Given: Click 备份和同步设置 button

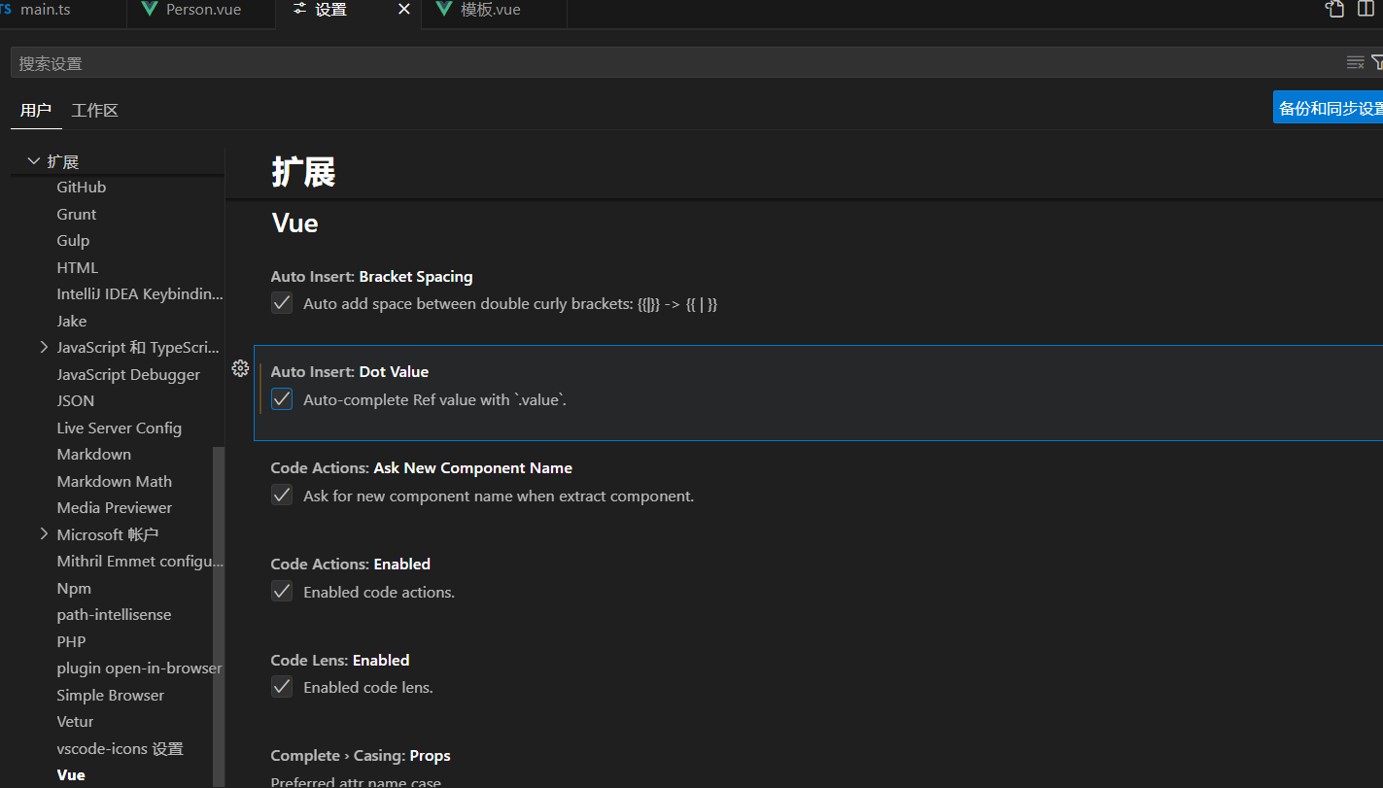Looking at the screenshot, I should [x=1330, y=108].
